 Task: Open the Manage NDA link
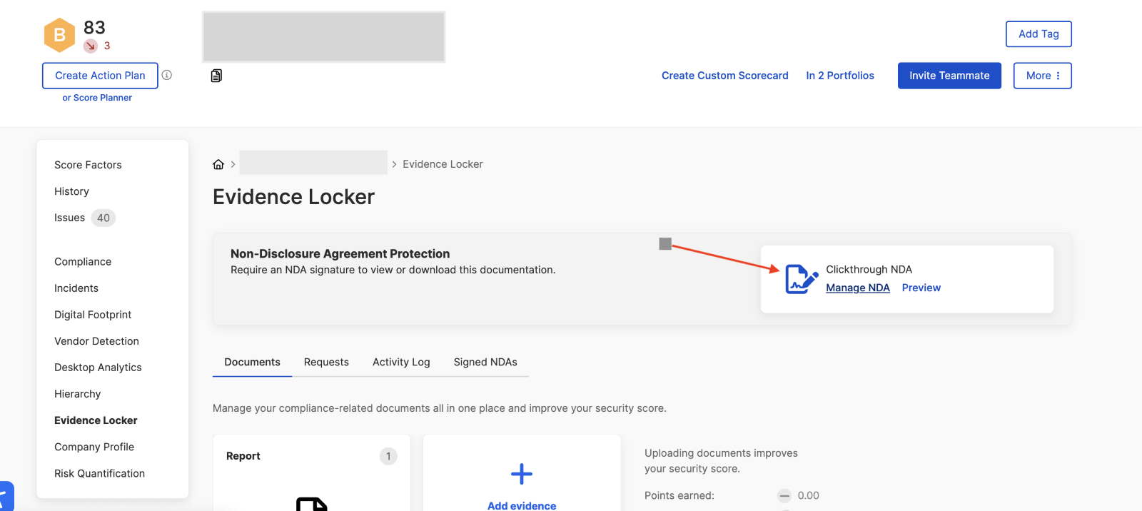click(x=858, y=288)
